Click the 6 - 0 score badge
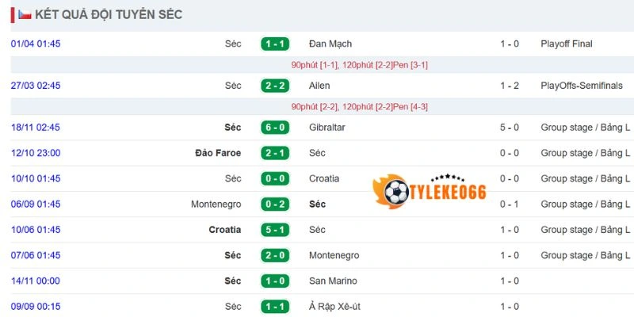 tap(273, 128)
